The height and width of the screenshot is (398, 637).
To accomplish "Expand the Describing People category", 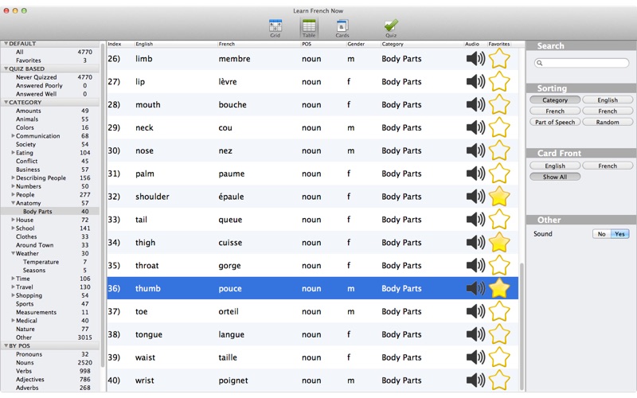I will coord(13,178).
